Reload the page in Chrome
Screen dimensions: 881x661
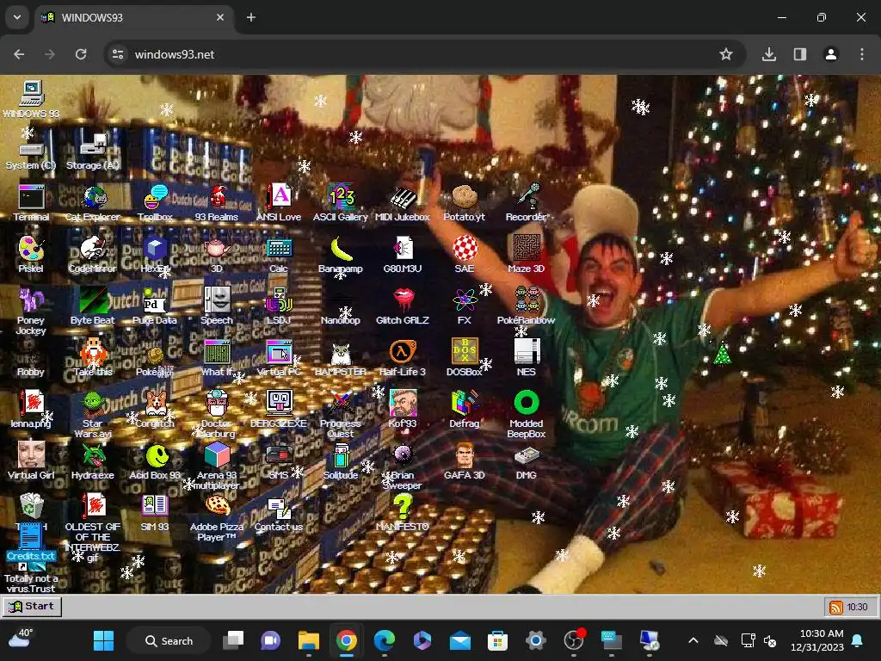[x=81, y=54]
